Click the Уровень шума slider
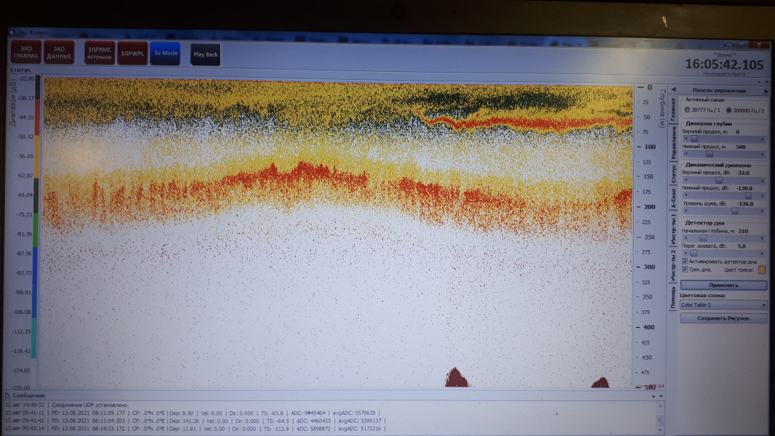The width and height of the screenshot is (775, 436). point(723,211)
